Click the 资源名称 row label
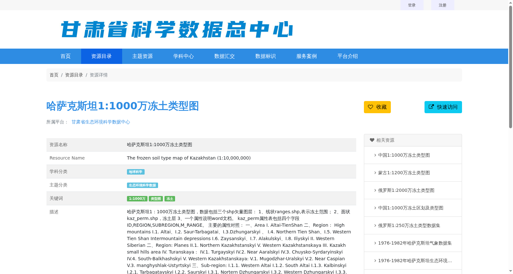Image resolution: width=513 pixels, height=274 pixels. click(x=58, y=145)
